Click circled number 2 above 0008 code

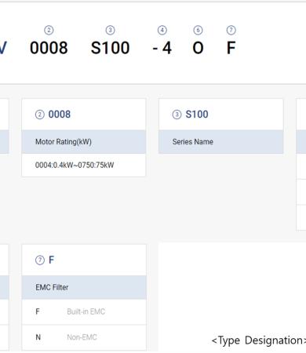point(49,31)
